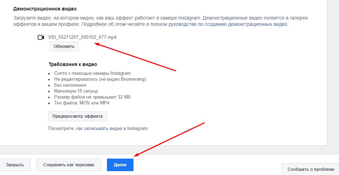The image size is (339, 175).
Task: Click the Без наложения requirement
Action: tap(70, 85)
